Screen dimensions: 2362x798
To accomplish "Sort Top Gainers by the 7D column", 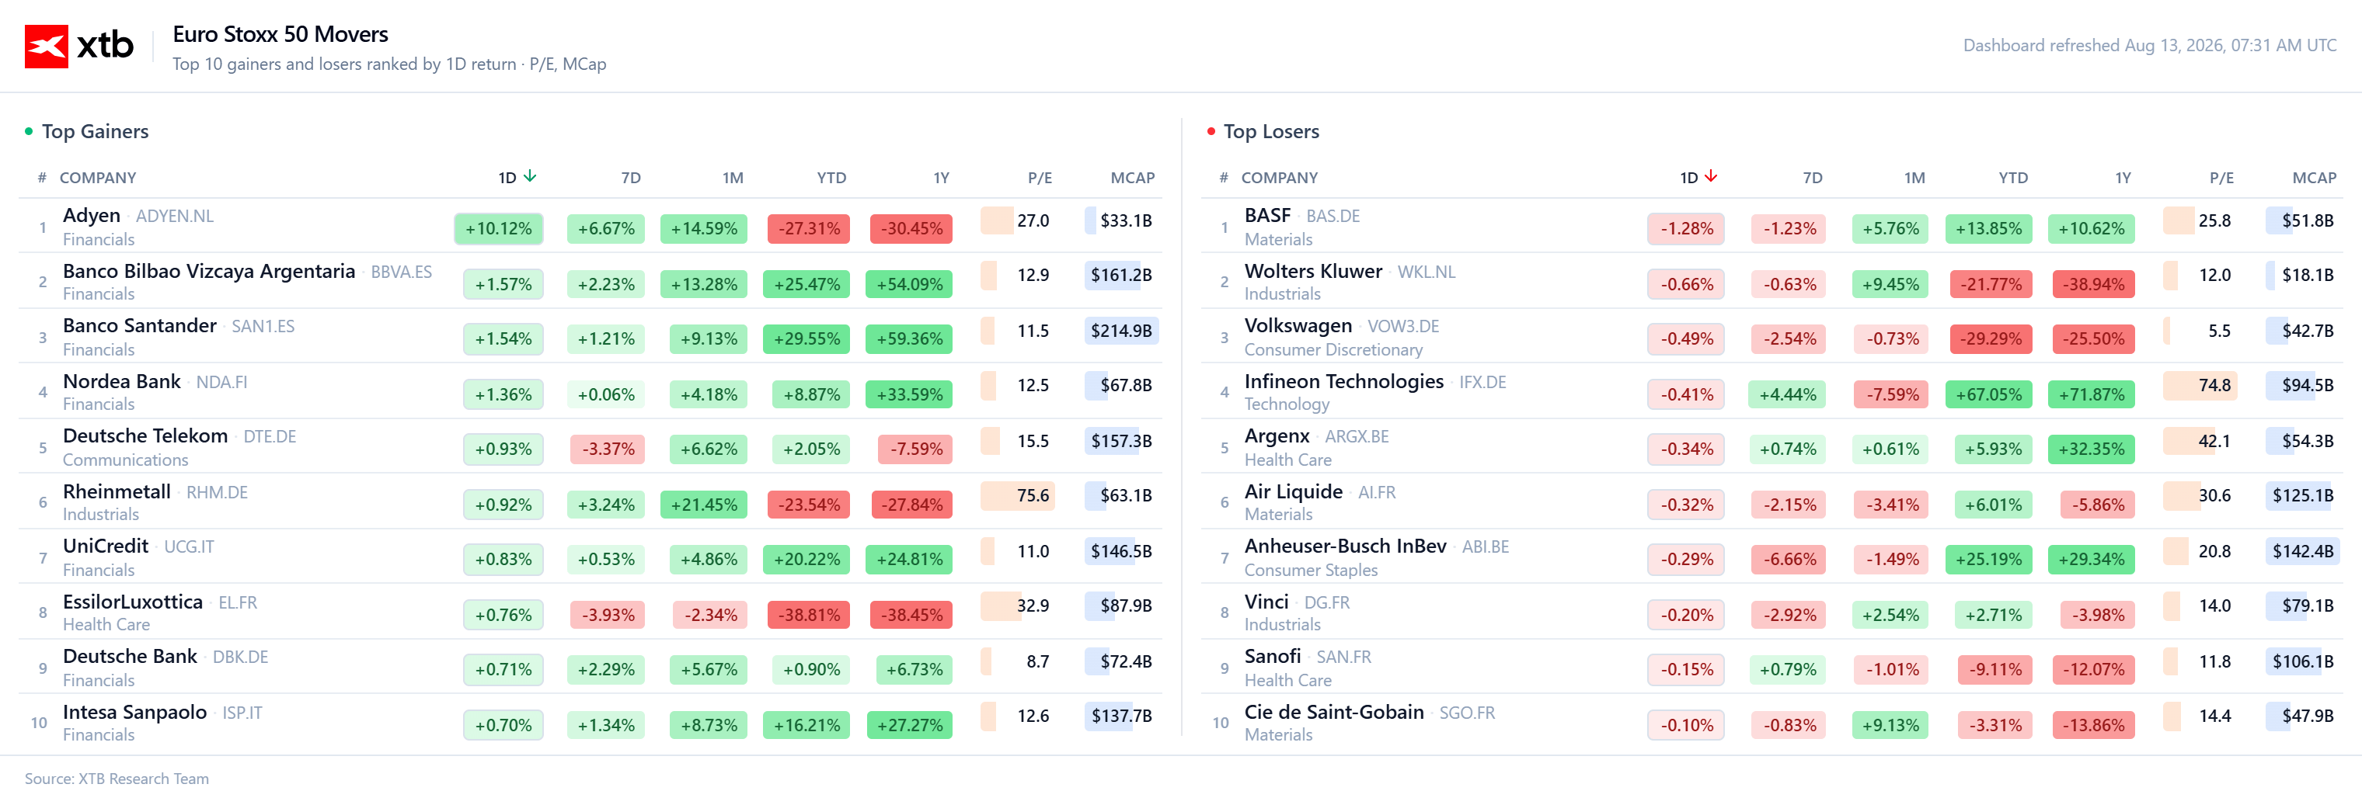I will (631, 178).
